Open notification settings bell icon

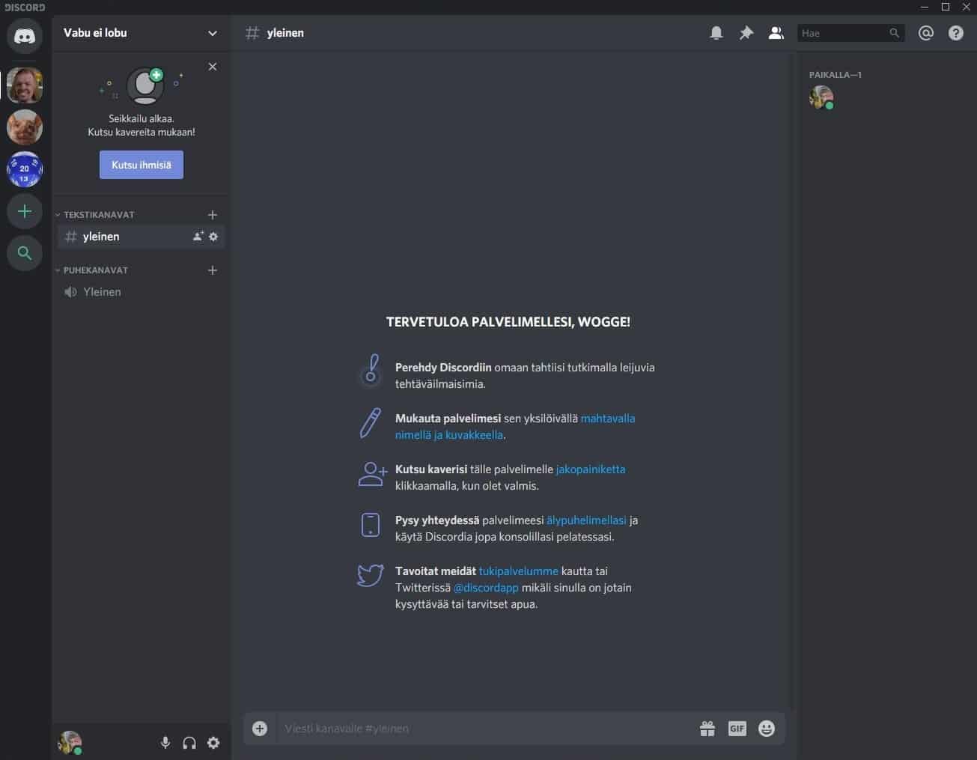click(716, 33)
